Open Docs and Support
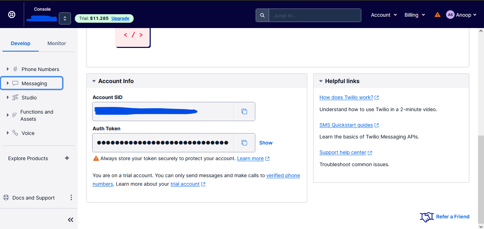Viewport: 484px width, 229px height. coord(34,198)
